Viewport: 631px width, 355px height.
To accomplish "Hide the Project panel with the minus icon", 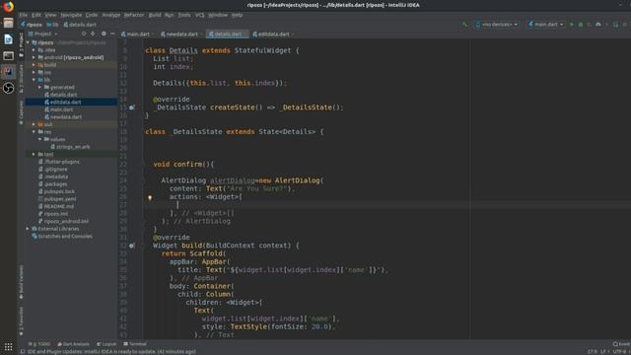I will [x=112, y=34].
